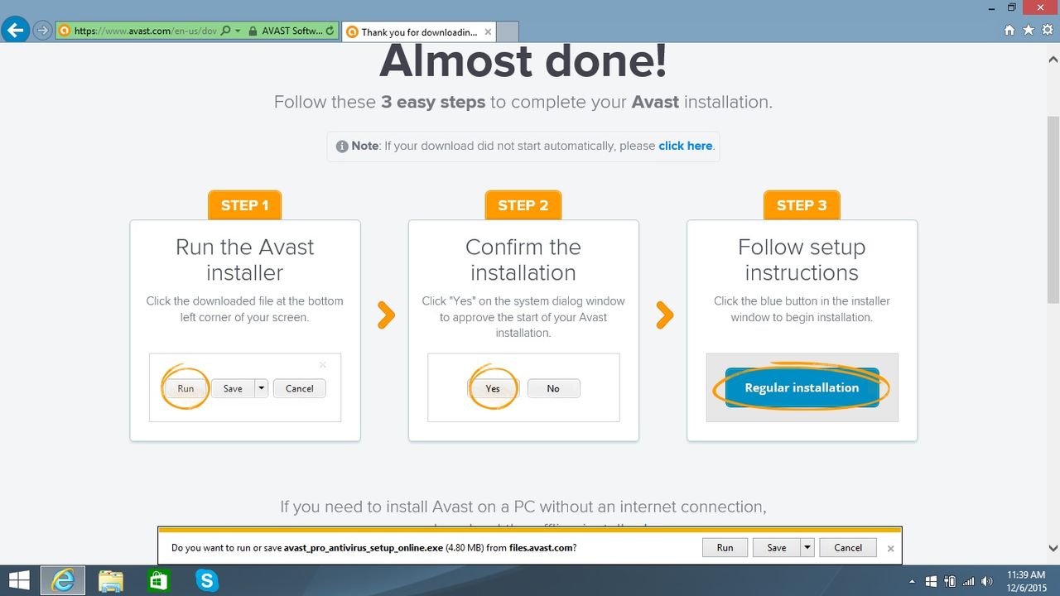1060x596 pixels.
Task: Click the info icon beside Note
Action: point(342,147)
